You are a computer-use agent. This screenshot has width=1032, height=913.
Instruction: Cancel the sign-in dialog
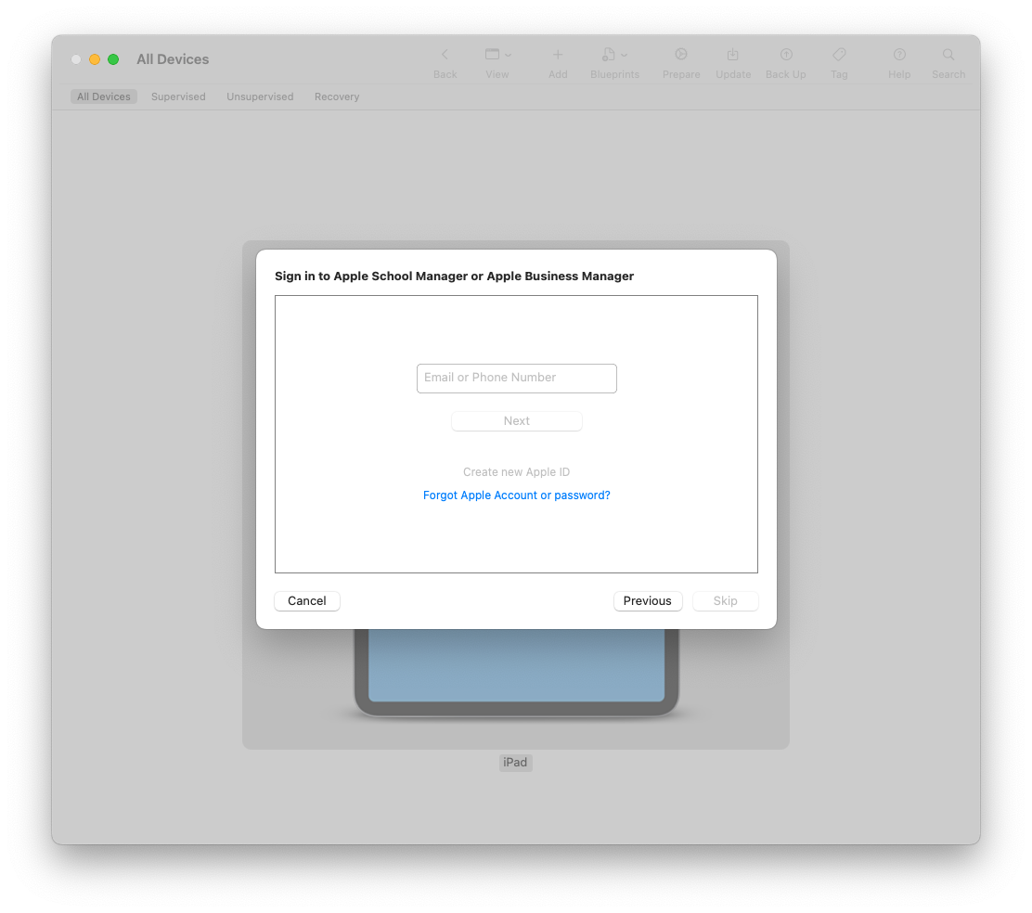tap(306, 601)
